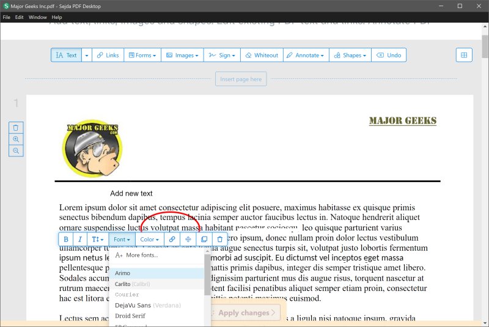Click the move text box icon
Image resolution: width=489 pixels, height=327 pixels.
(x=188, y=240)
